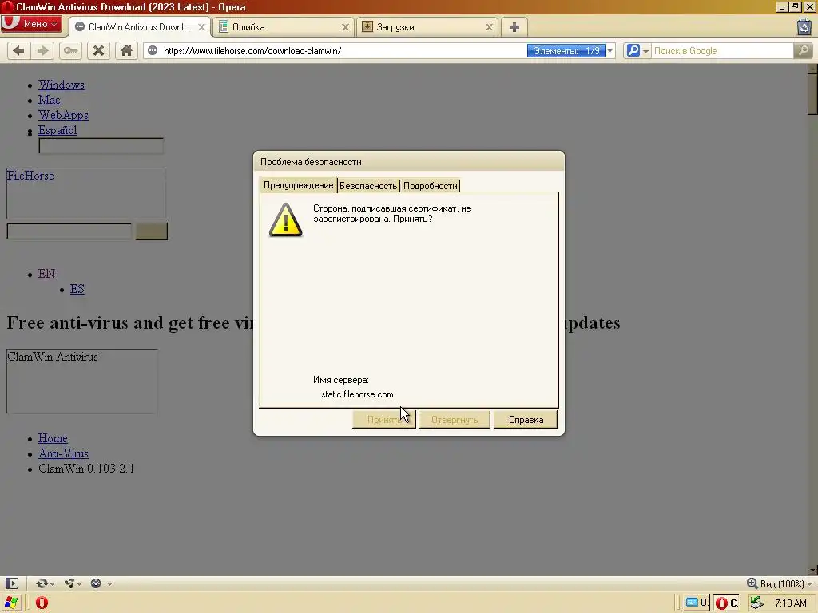Expand the Opera Turbo dropdown arrow
818x613 pixels.
[x=109, y=583]
